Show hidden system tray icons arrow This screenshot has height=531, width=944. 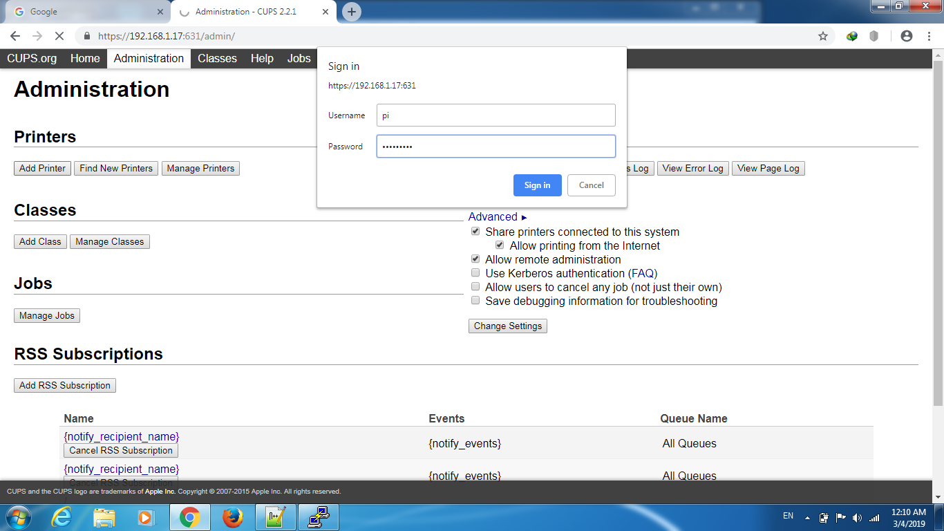[806, 517]
